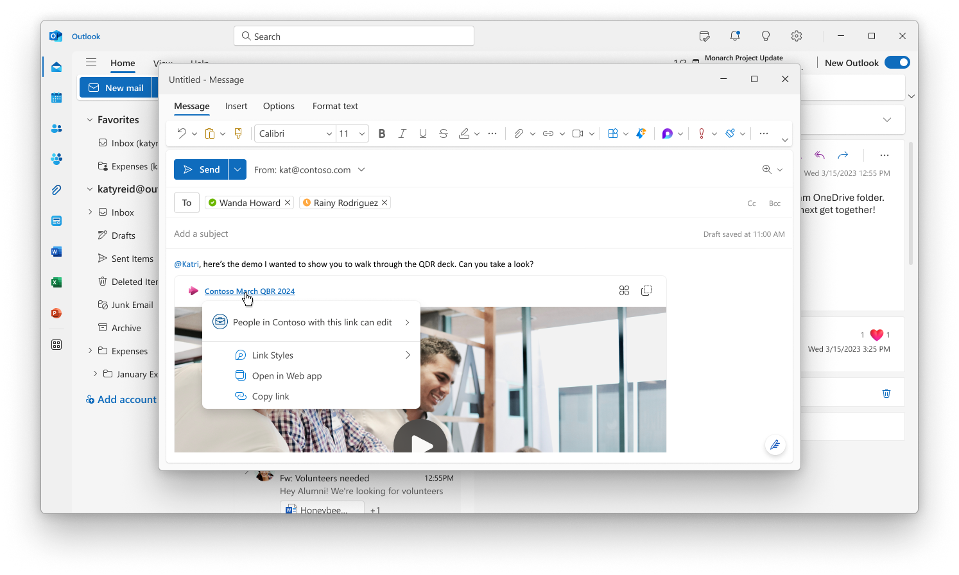The image size is (959, 575).
Task: Switch to the Insert tab
Action: [236, 106]
